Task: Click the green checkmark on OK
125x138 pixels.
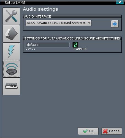Action: (85, 131)
